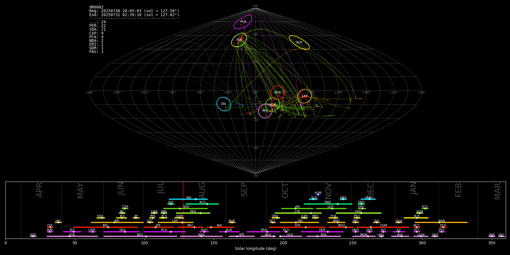Click the SDA shower bar in timeline
This screenshot has height=255, width=510.
(185, 209)
